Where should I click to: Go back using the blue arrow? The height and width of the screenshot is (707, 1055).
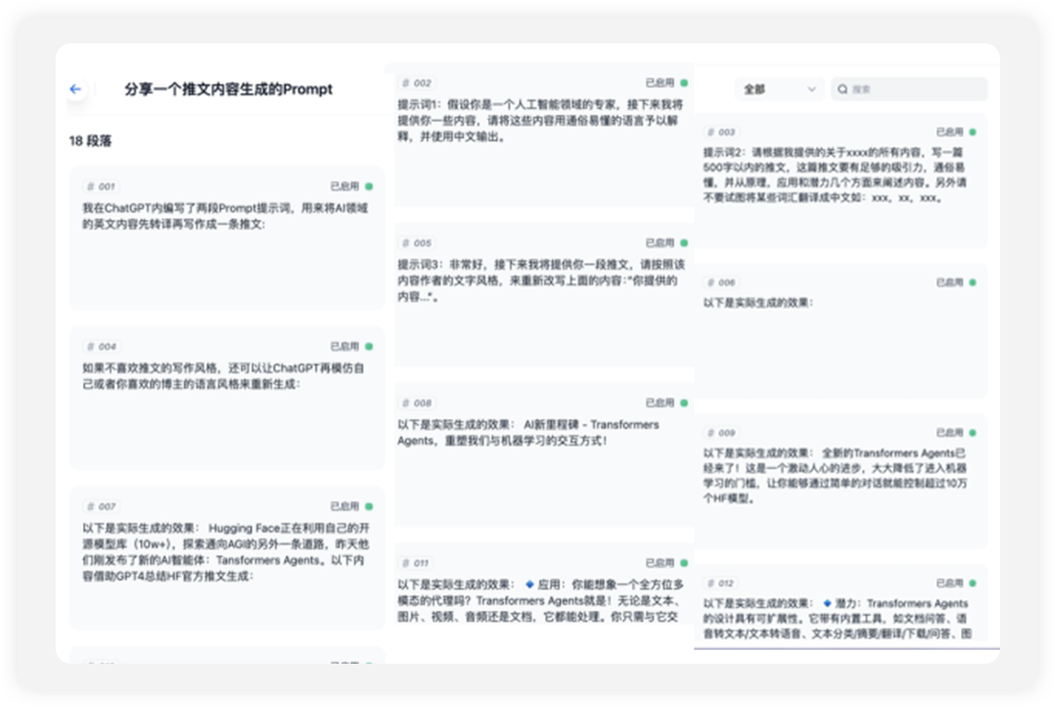tap(75, 89)
